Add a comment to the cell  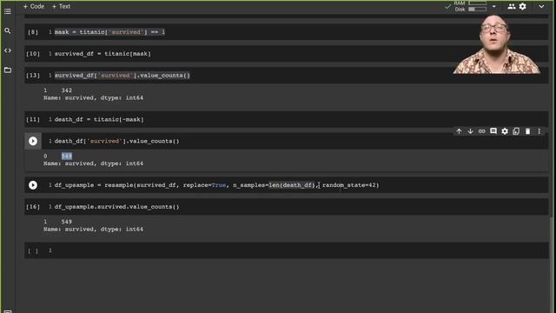tap(493, 131)
